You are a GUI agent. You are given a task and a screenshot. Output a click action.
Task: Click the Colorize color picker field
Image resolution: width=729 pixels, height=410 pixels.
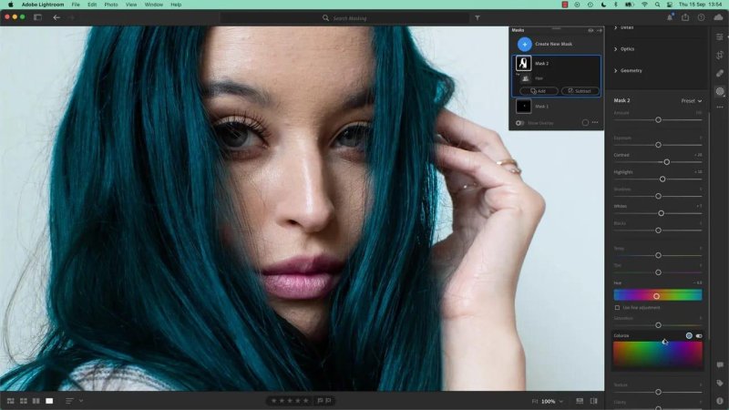click(x=658, y=355)
